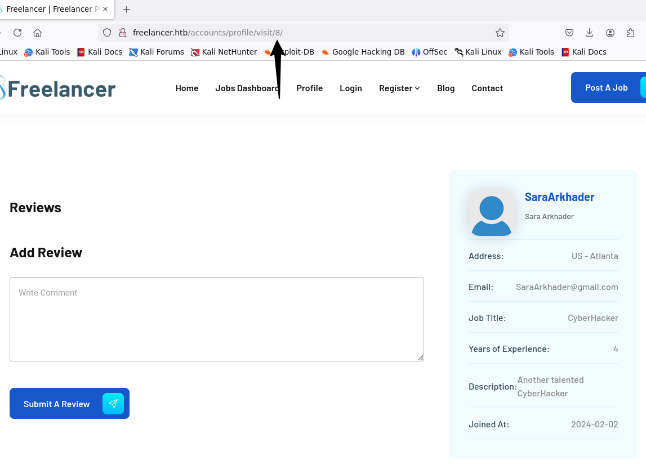Go to the Home menu item
Image resolution: width=646 pixels, height=469 pixels.
187,88
